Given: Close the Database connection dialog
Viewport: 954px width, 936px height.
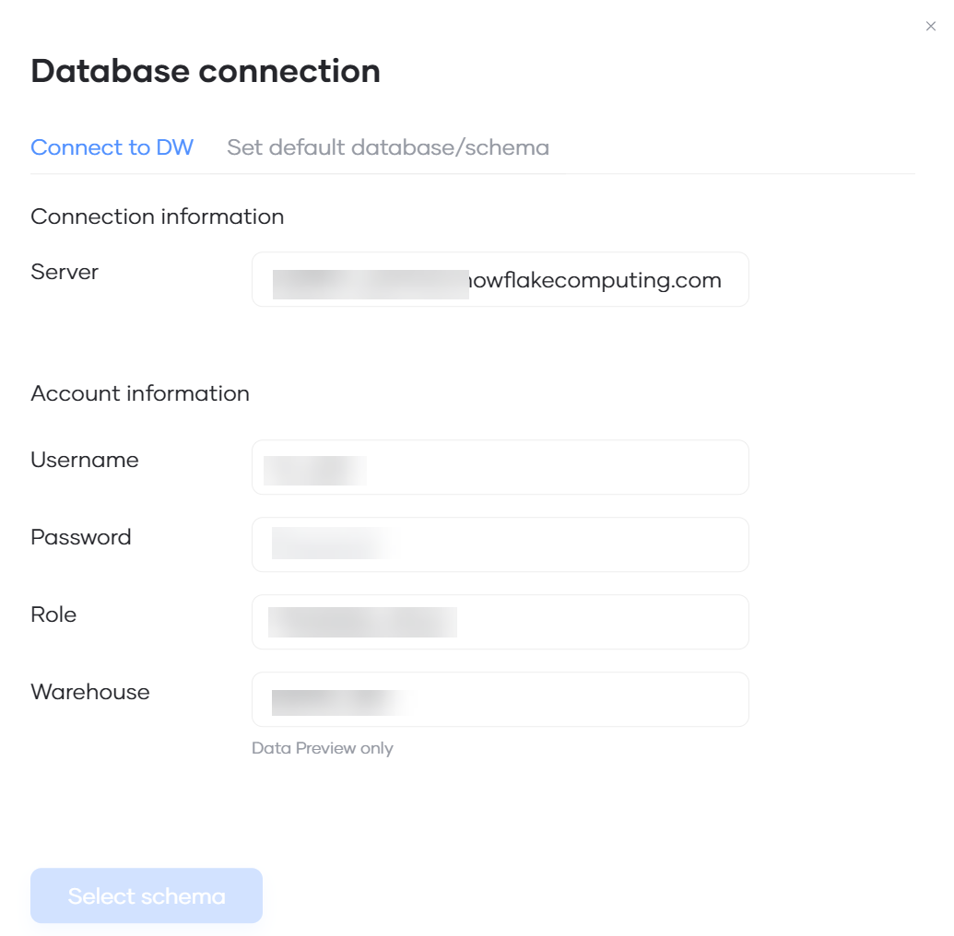Looking at the screenshot, I should point(930,27).
